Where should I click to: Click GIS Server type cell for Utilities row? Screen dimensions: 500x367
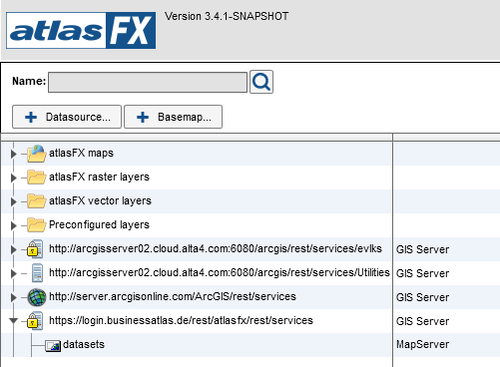(422, 273)
